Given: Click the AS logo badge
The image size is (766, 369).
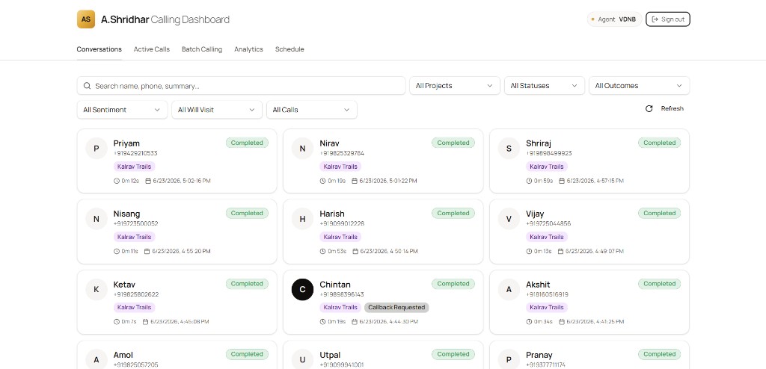Looking at the screenshot, I should pyautogui.click(x=86, y=19).
